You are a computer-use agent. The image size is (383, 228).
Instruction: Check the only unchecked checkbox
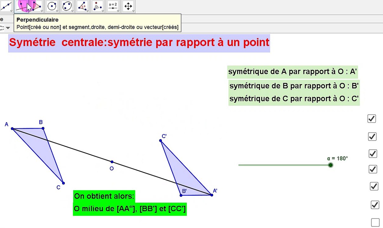(x=375, y=223)
